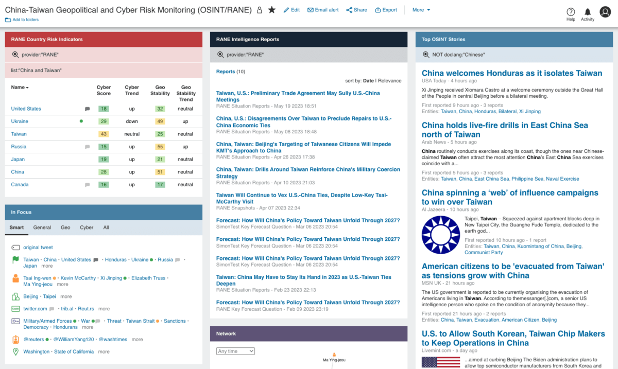Click the Xi Jinping entity tag in USA Today story

(530, 111)
